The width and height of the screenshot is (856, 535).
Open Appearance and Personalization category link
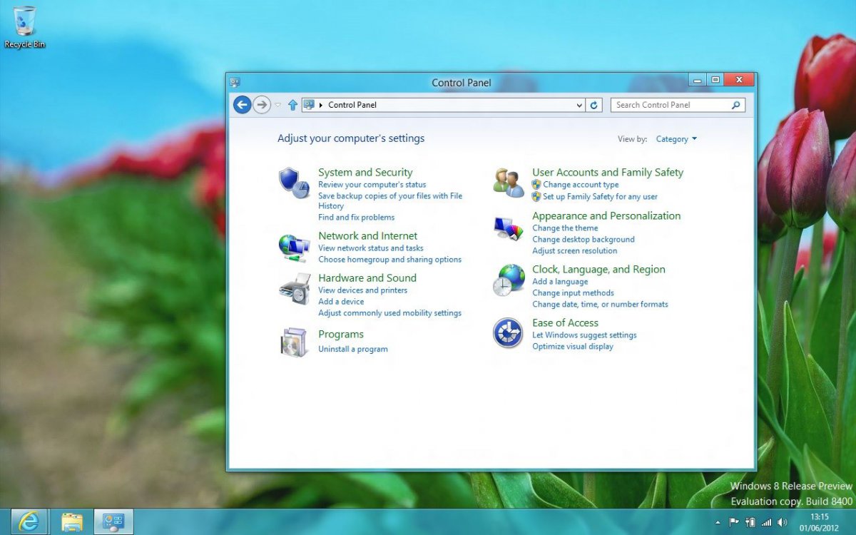(x=606, y=216)
